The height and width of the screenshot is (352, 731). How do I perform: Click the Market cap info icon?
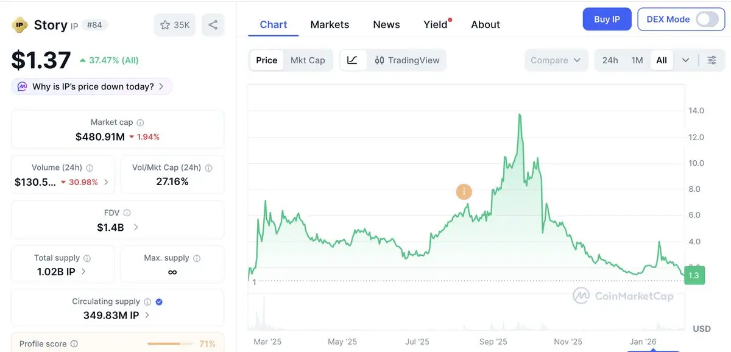pos(140,122)
